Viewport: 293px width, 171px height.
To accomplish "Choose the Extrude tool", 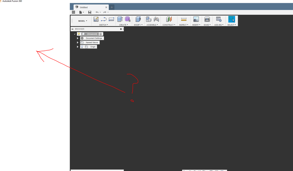I will coord(120,19).
